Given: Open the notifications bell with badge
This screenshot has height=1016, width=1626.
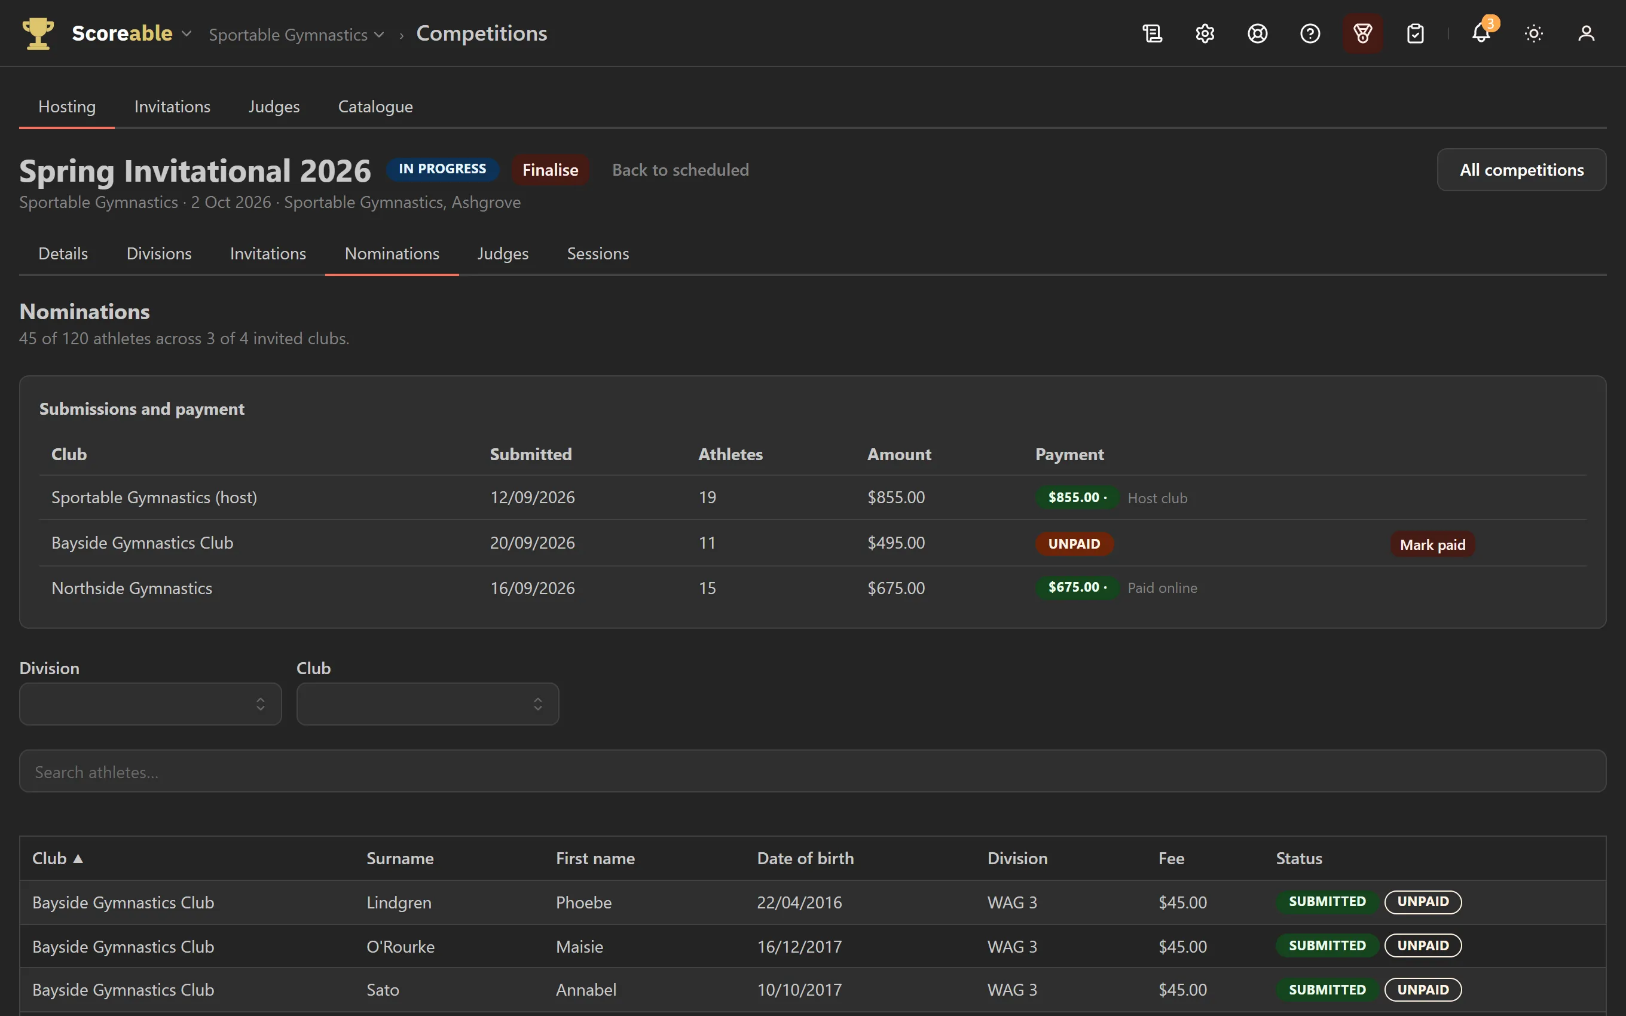Looking at the screenshot, I should [x=1481, y=33].
